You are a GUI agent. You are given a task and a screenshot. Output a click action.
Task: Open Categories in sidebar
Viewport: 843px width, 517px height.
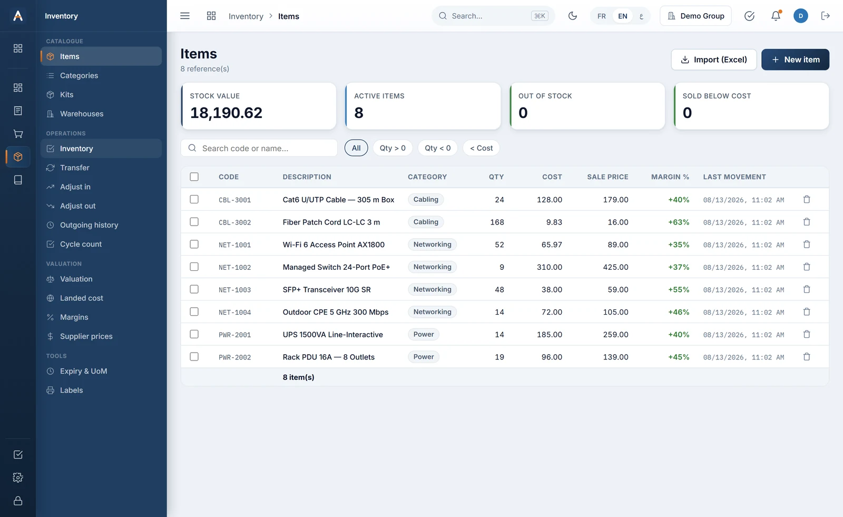point(101,75)
